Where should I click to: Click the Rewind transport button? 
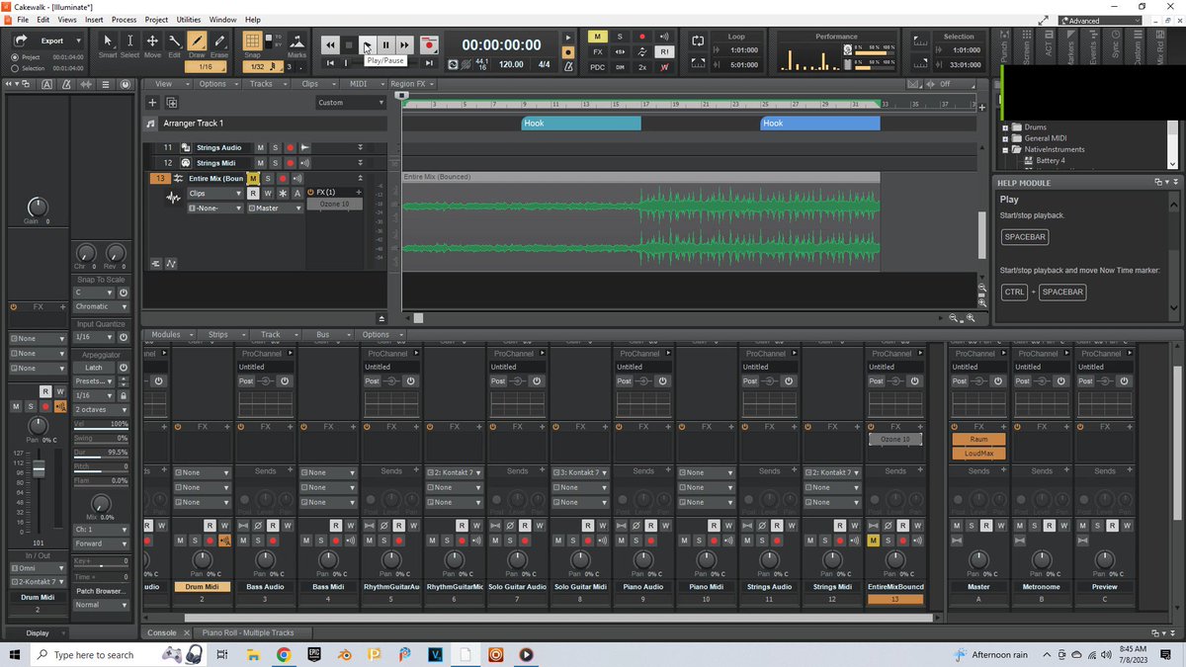330,44
